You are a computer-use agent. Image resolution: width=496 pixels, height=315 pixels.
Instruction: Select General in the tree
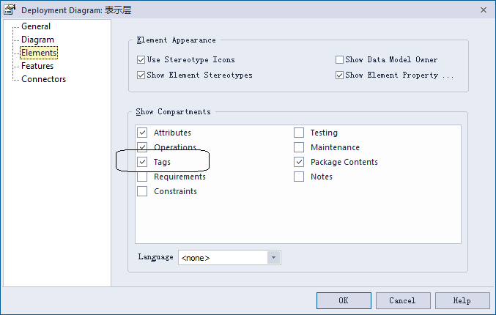click(x=36, y=26)
